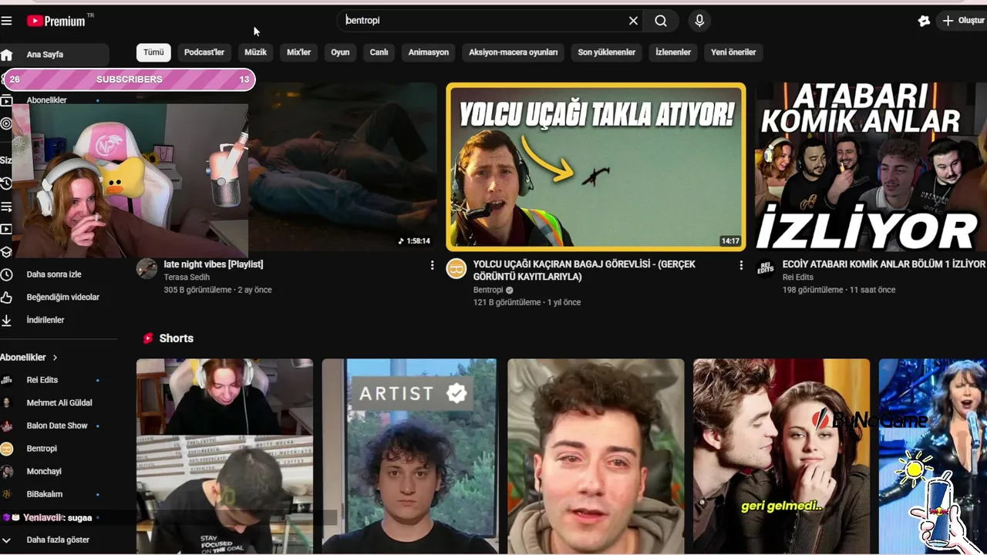Viewport: 987px width, 555px height.
Task: Open YOLCU UÇAĞI KAÇIRAN BAGAJ GÖREVLİSİ title
Action: 584,271
